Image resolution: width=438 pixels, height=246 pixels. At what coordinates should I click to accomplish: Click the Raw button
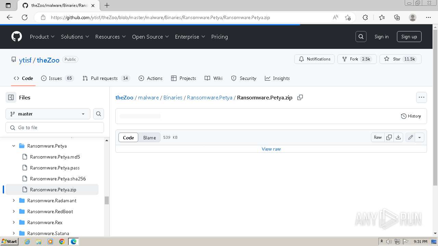tap(378, 137)
